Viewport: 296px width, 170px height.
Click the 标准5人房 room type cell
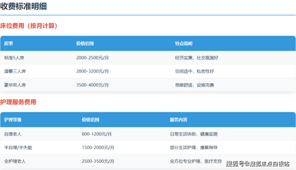coord(14,58)
